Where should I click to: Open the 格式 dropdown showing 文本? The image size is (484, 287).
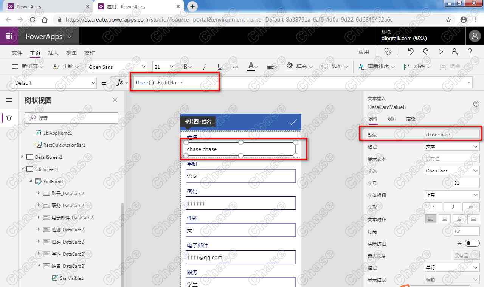tap(452, 147)
